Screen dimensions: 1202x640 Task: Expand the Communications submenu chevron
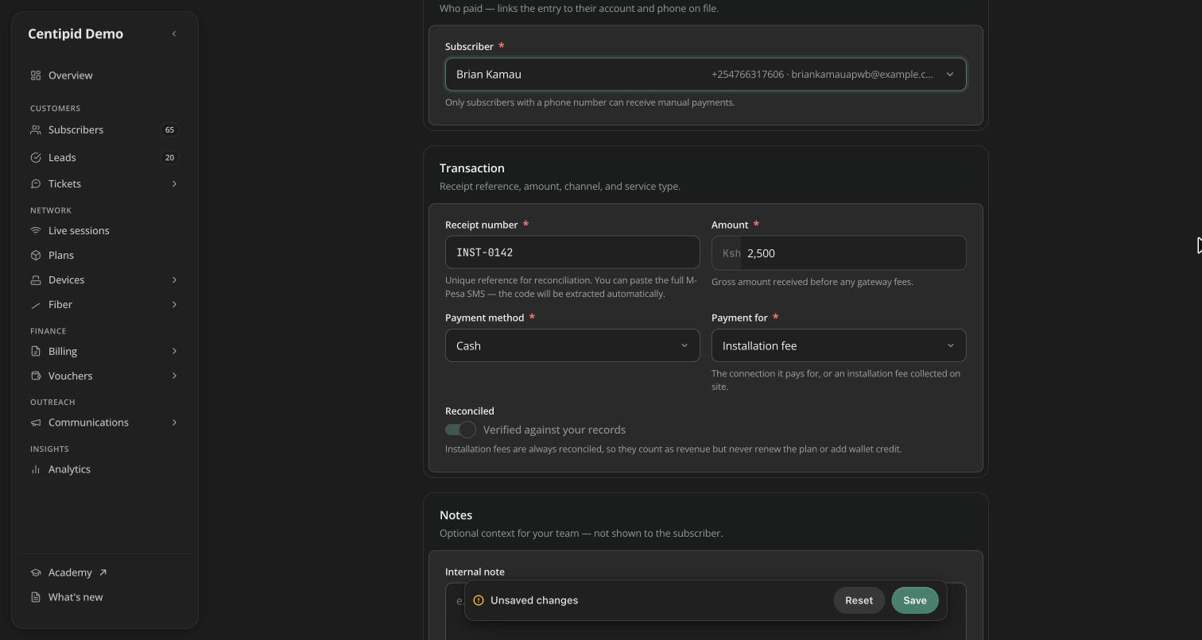pos(174,422)
